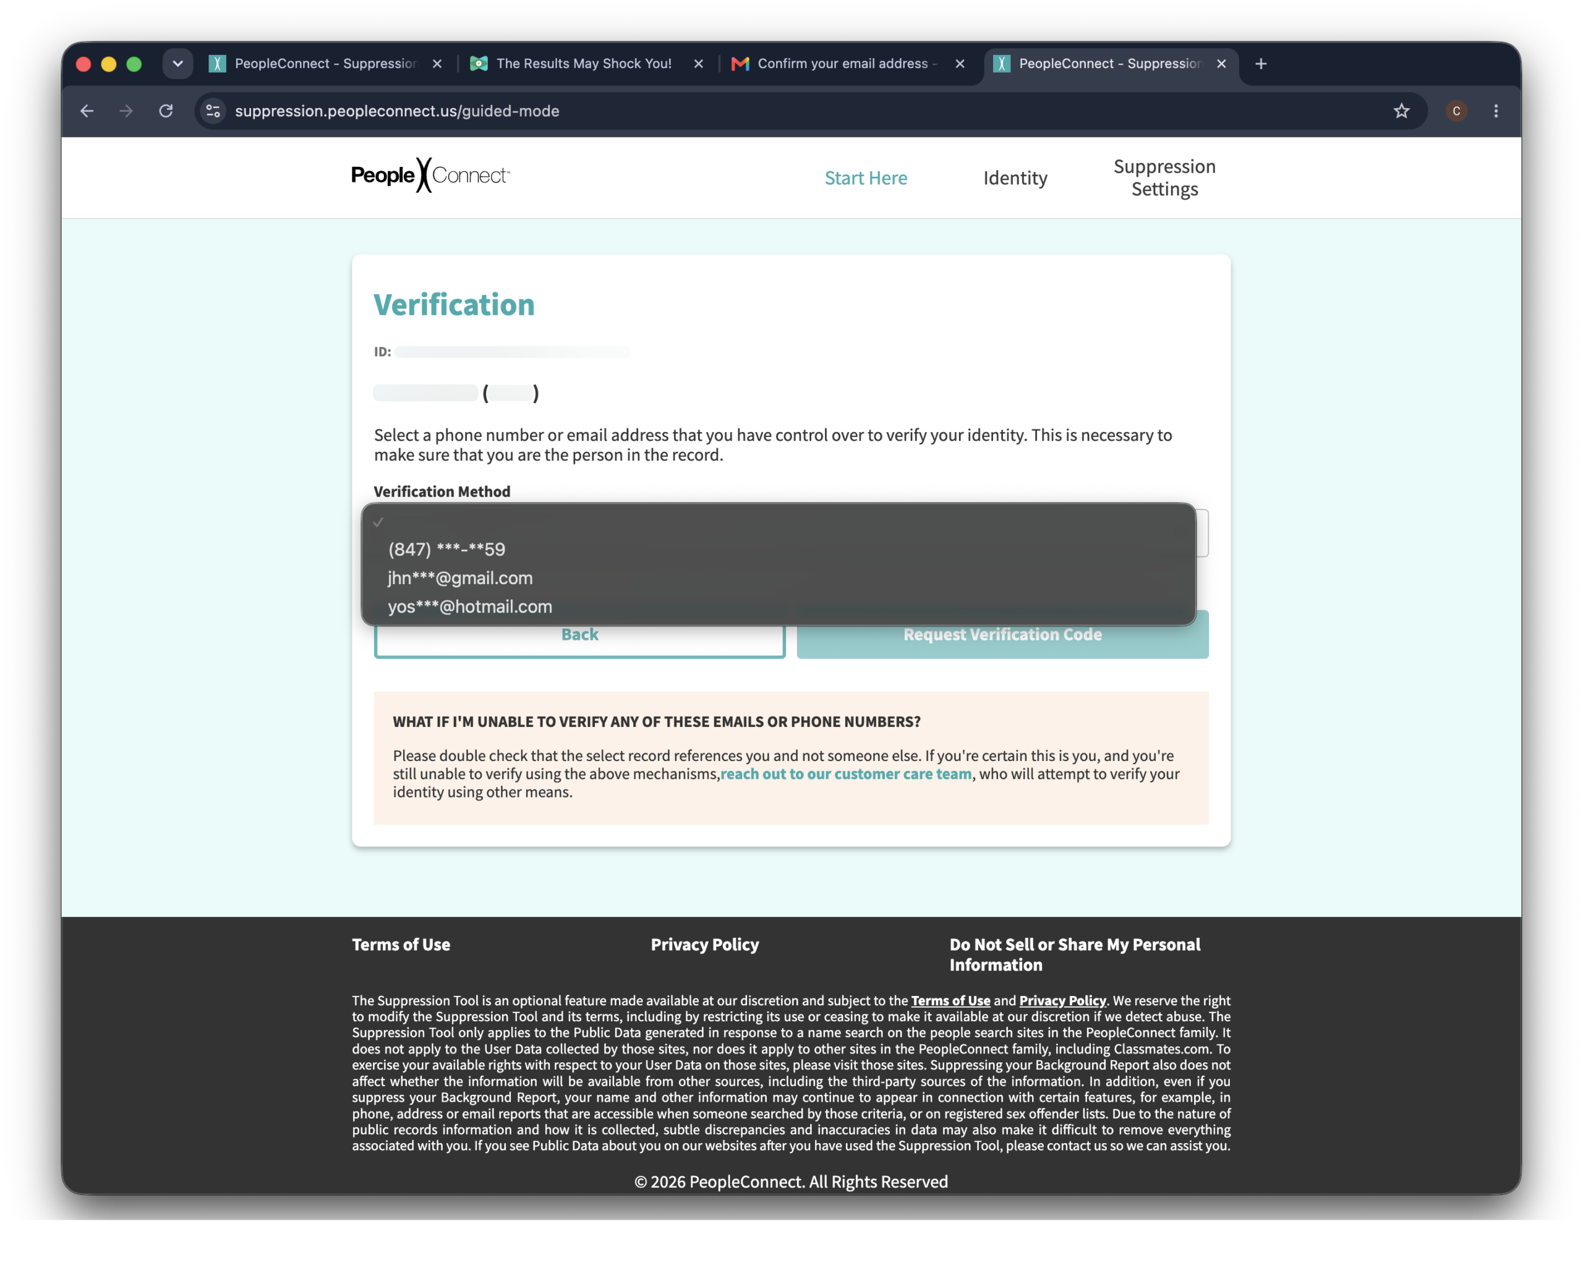Click the Verification heading
Screen dimensions: 1583x1276
[454, 305]
